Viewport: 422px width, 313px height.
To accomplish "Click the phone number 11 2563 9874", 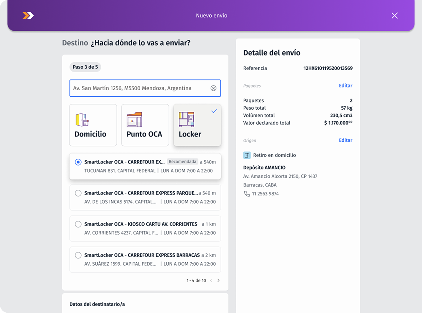I will [265, 194].
